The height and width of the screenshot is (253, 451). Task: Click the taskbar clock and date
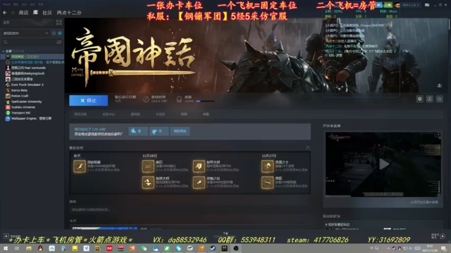[430, 249]
